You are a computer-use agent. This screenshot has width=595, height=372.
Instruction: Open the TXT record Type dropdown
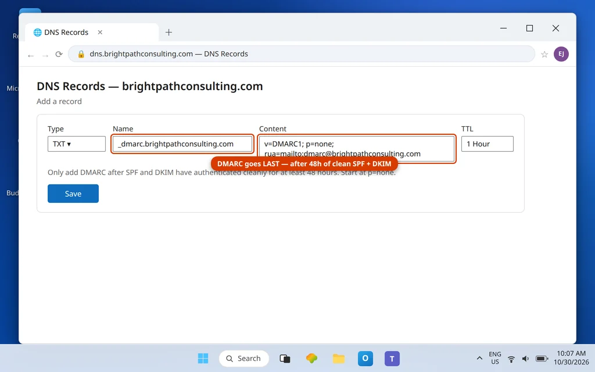[x=76, y=144]
